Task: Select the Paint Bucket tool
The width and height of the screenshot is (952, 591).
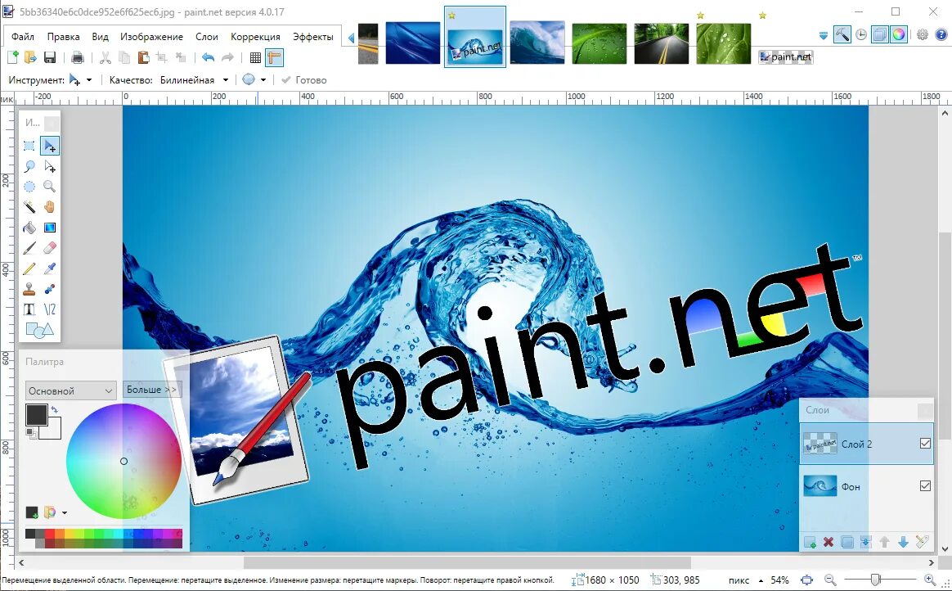Action: (x=29, y=228)
